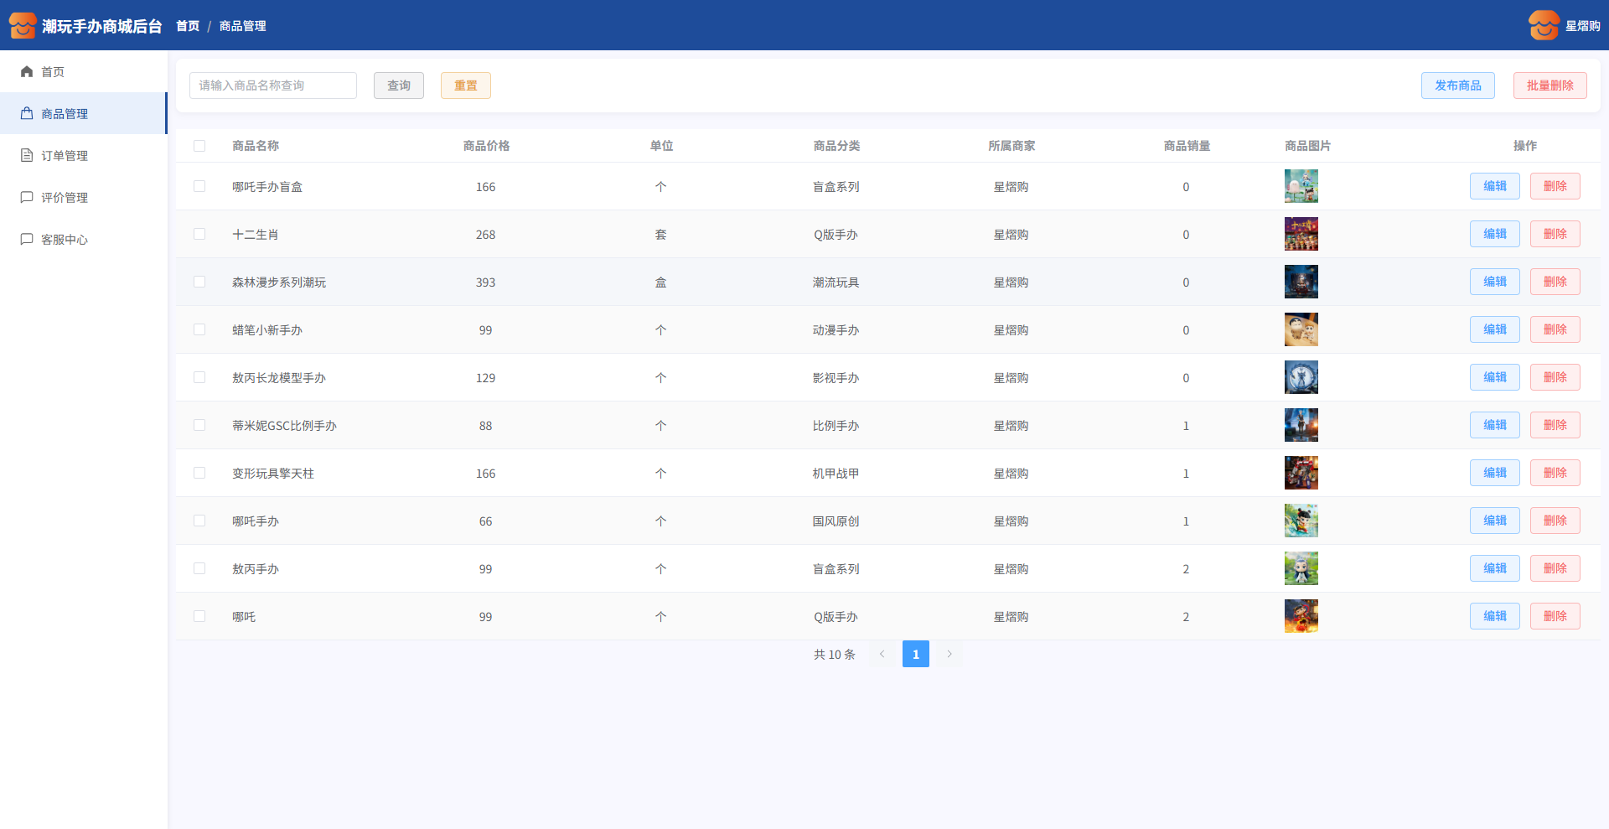The width and height of the screenshot is (1609, 829).
Task: Click the comment icon for 评价管理
Action: point(27,198)
